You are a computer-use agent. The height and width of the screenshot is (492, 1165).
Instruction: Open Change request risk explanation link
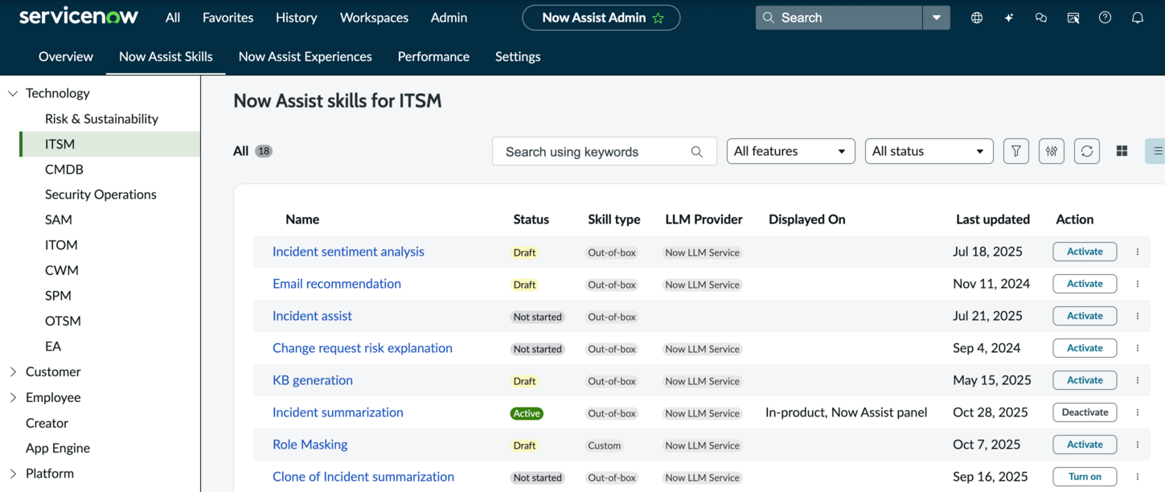click(363, 348)
